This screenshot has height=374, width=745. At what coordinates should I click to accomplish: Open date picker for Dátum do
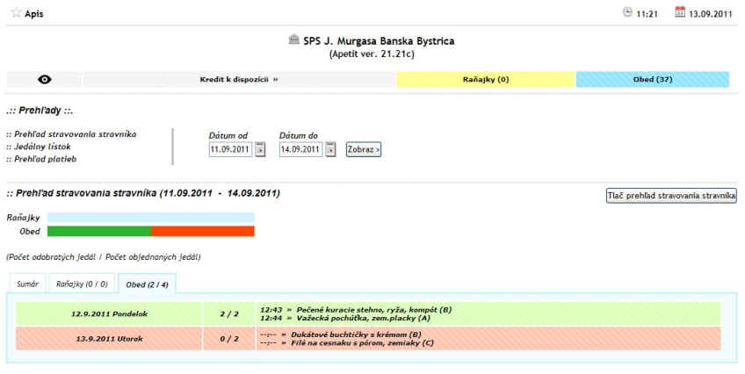[330, 149]
